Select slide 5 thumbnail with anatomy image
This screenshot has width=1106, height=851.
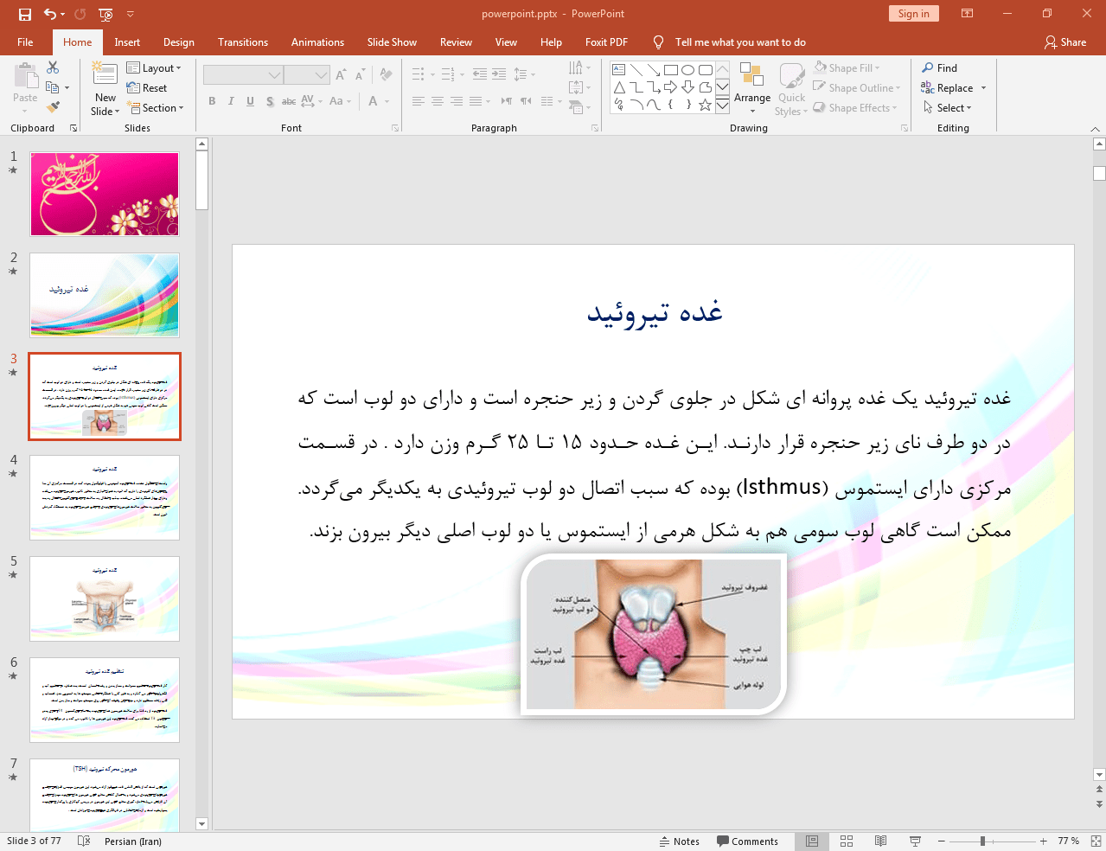[x=105, y=598]
